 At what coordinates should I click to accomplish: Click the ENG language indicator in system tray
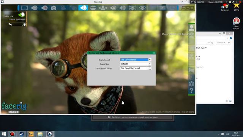227,134
